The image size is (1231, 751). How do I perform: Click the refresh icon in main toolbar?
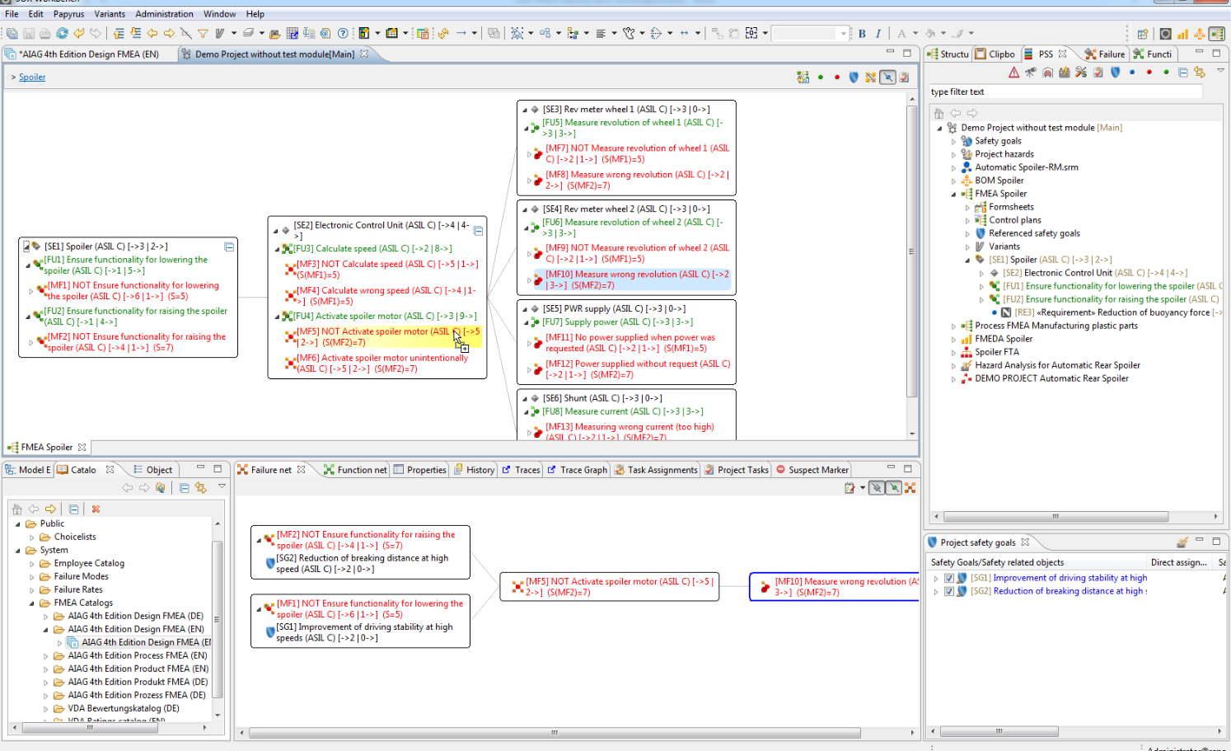point(62,34)
